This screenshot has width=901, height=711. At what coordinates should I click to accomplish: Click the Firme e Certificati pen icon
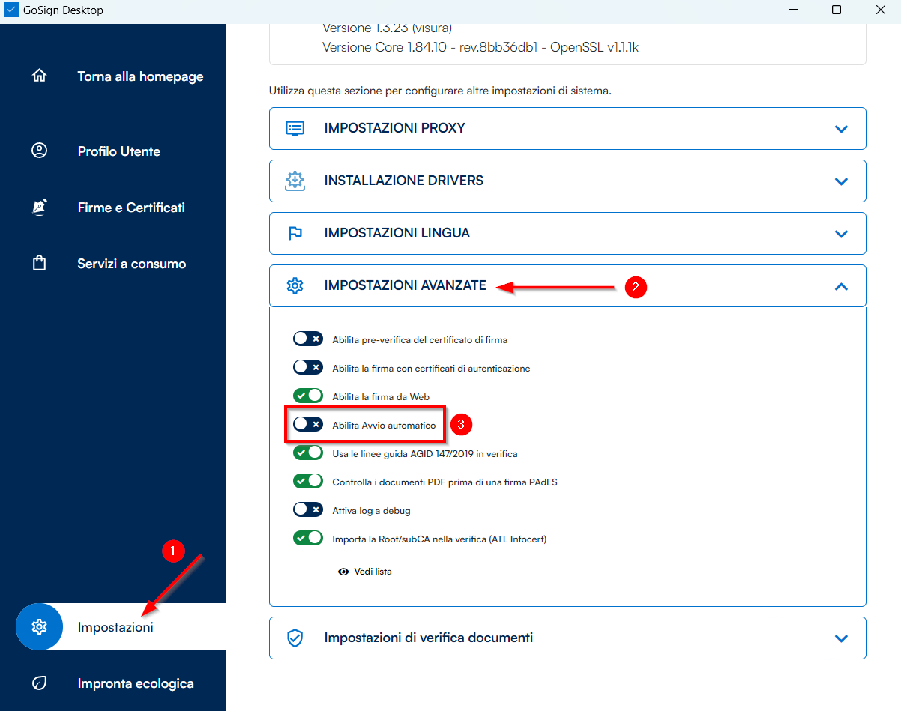39,208
